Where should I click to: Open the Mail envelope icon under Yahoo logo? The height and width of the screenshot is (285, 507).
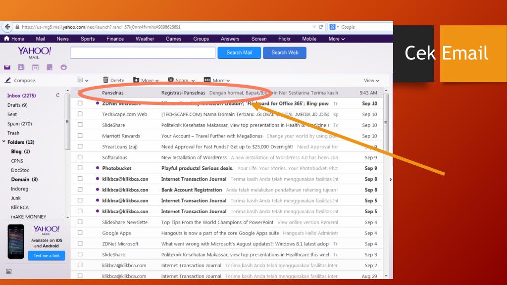(x=7, y=67)
